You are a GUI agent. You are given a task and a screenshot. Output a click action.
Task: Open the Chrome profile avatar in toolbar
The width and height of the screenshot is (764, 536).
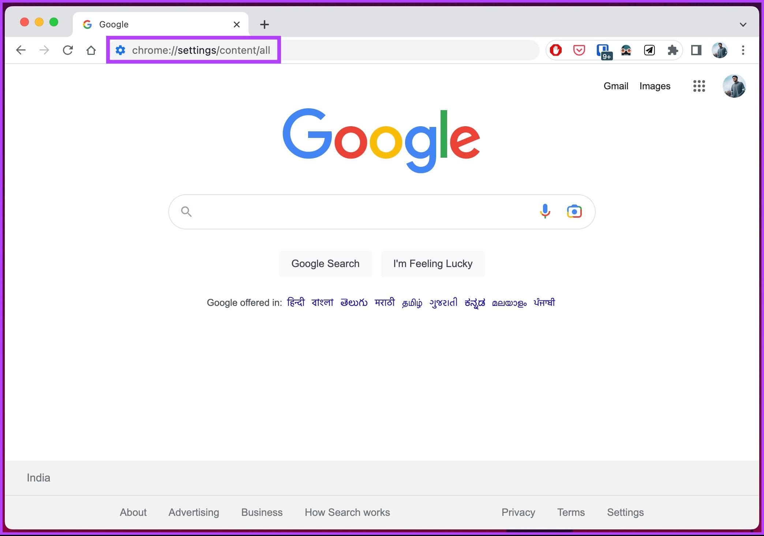tap(720, 50)
